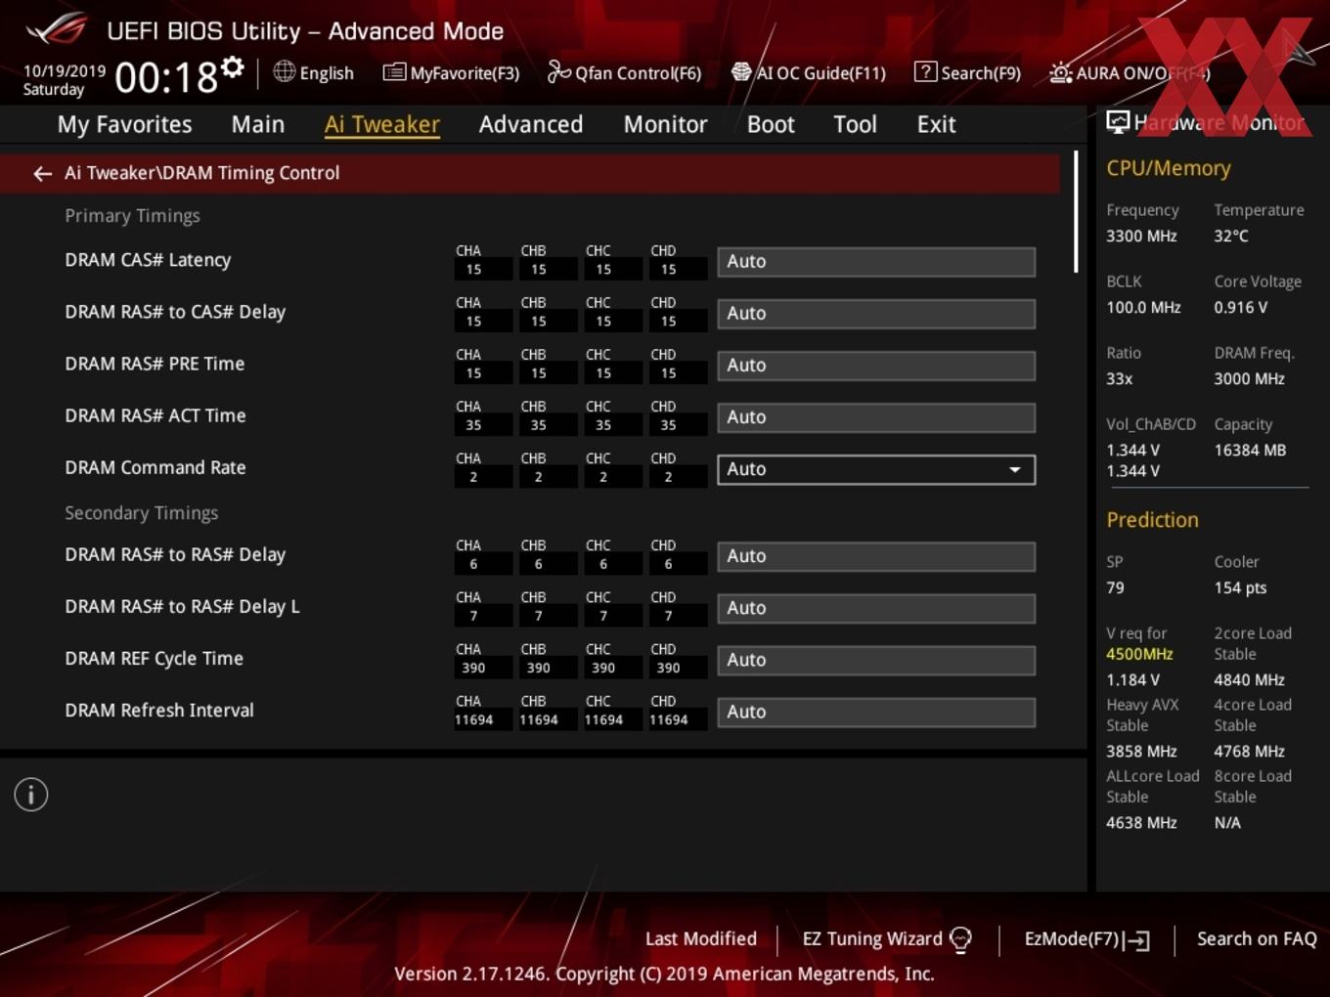Click DRAM RAS# to CAS# Delay label
Image resolution: width=1330 pixels, height=997 pixels.
pyautogui.click(x=175, y=312)
